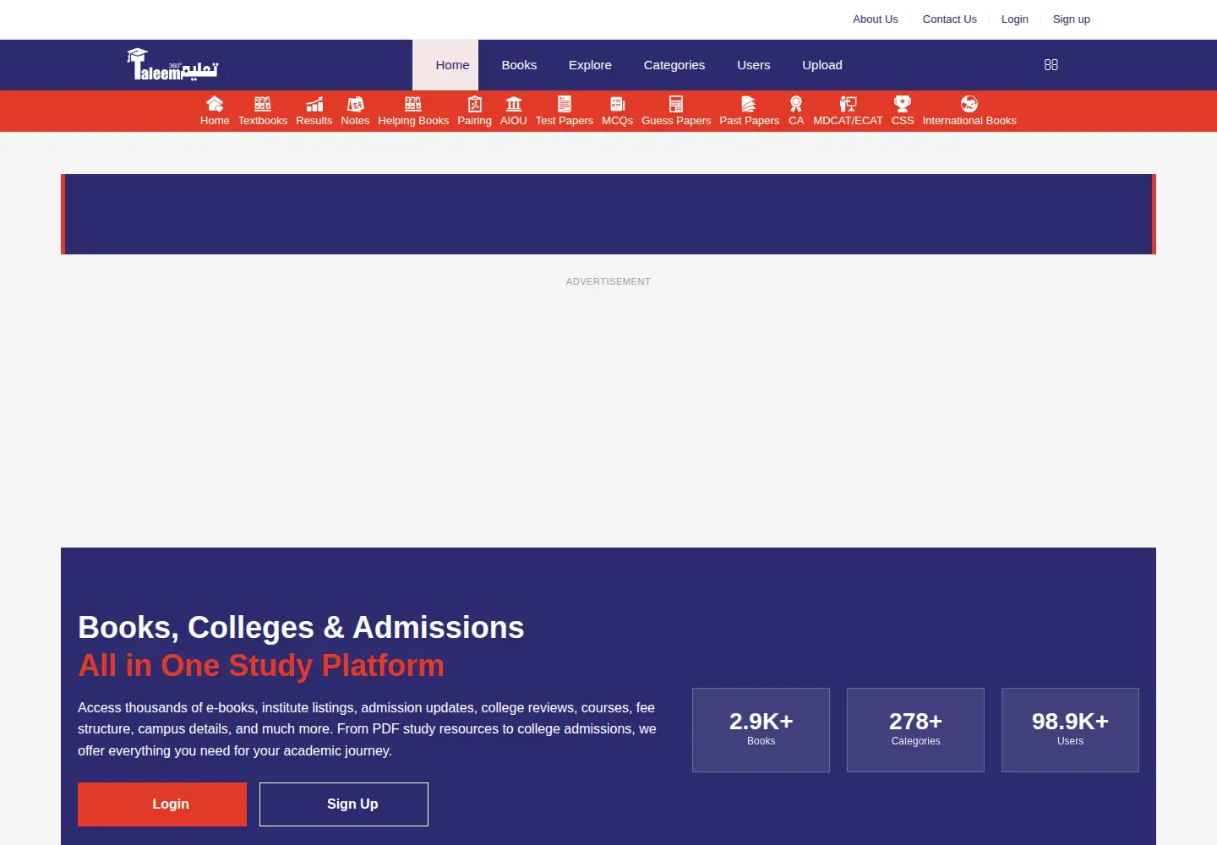
Task: Open the Users menu item
Action: tap(754, 65)
